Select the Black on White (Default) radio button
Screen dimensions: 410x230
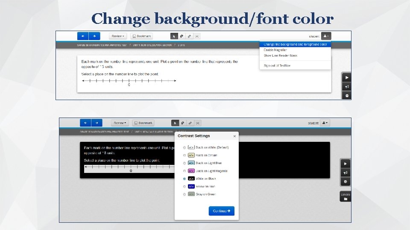tap(184, 148)
